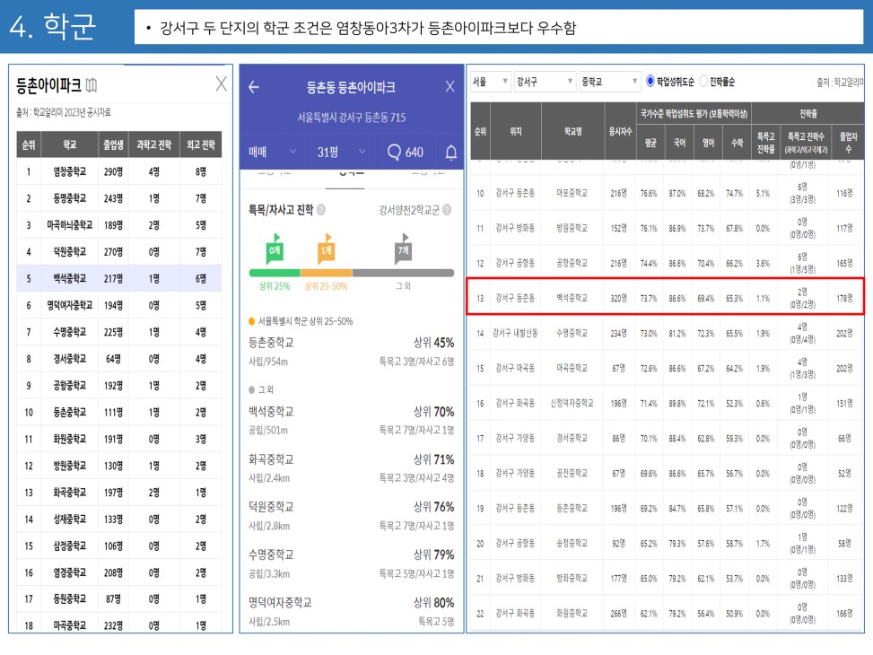The image size is (873, 655).
Task: Select 공항중학교 row in left table
Action: 119,386
